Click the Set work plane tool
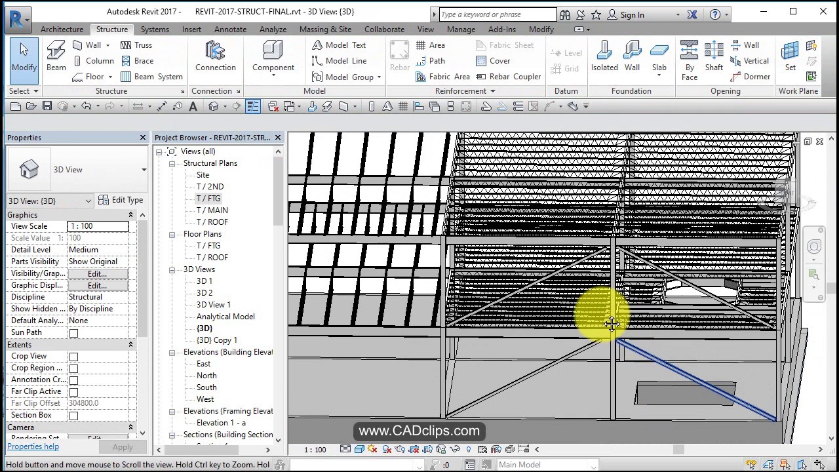Screen dimensions: 839x472 (x=790, y=56)
